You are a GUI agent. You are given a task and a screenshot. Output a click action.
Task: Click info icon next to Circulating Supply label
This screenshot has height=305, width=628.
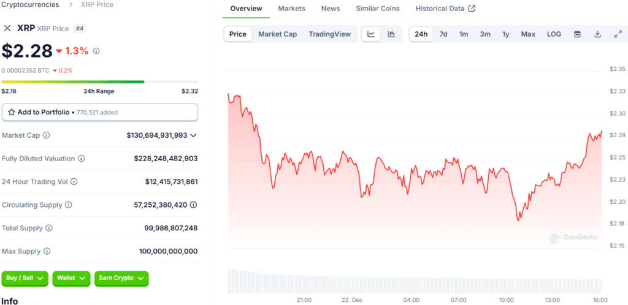coord(69,205)
